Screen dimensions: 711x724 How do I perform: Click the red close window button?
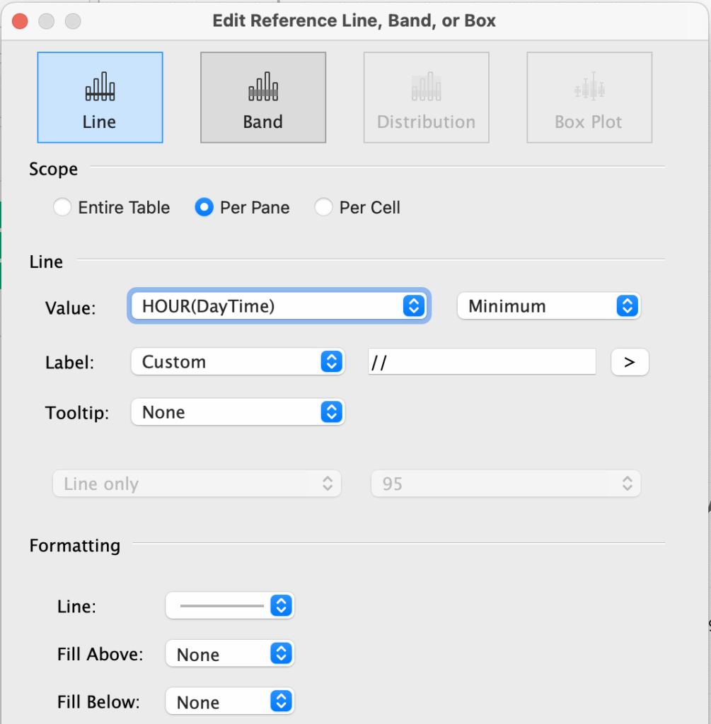pyautogui.click(x=20, y=21)
